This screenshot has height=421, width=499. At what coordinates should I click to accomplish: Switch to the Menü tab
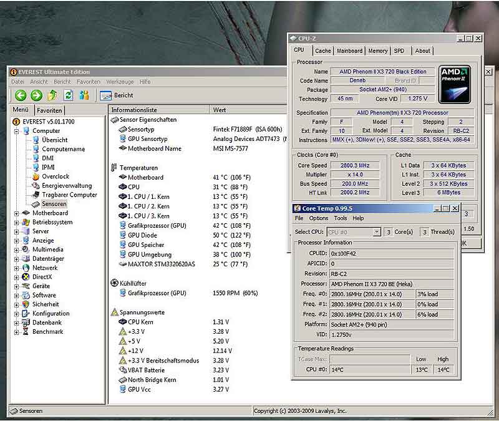21,110
